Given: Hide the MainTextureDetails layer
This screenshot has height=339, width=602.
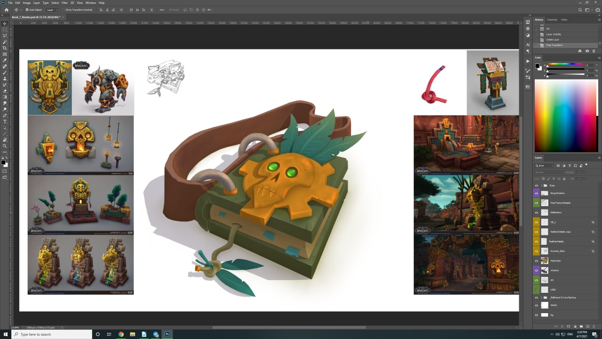Looking at the screenshot, I should [536, 202].
